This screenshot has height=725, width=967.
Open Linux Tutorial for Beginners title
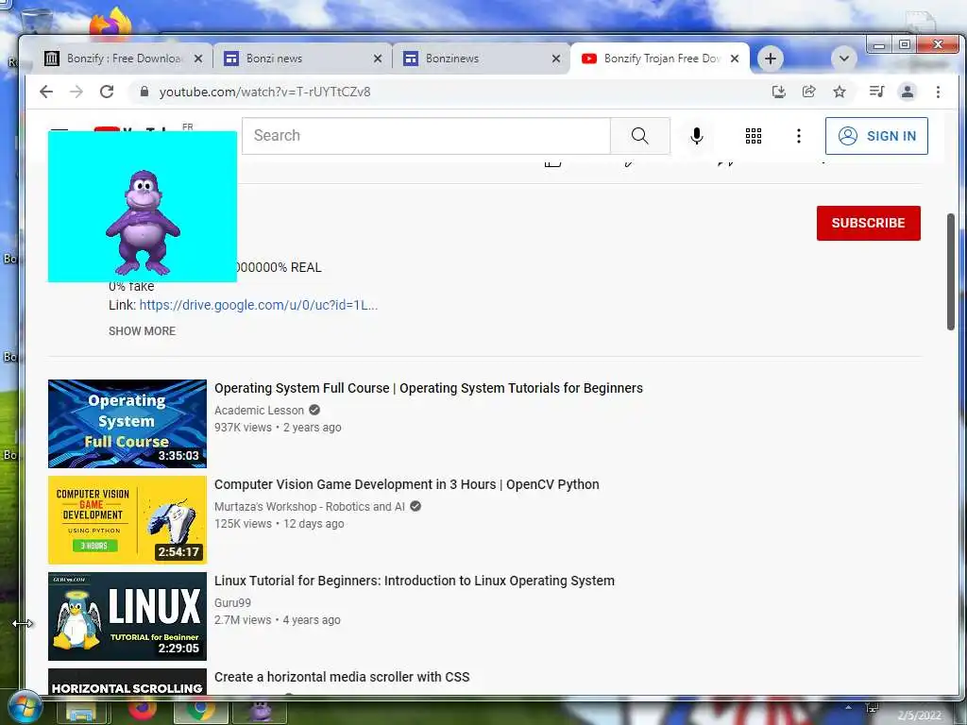pos(415,581)
